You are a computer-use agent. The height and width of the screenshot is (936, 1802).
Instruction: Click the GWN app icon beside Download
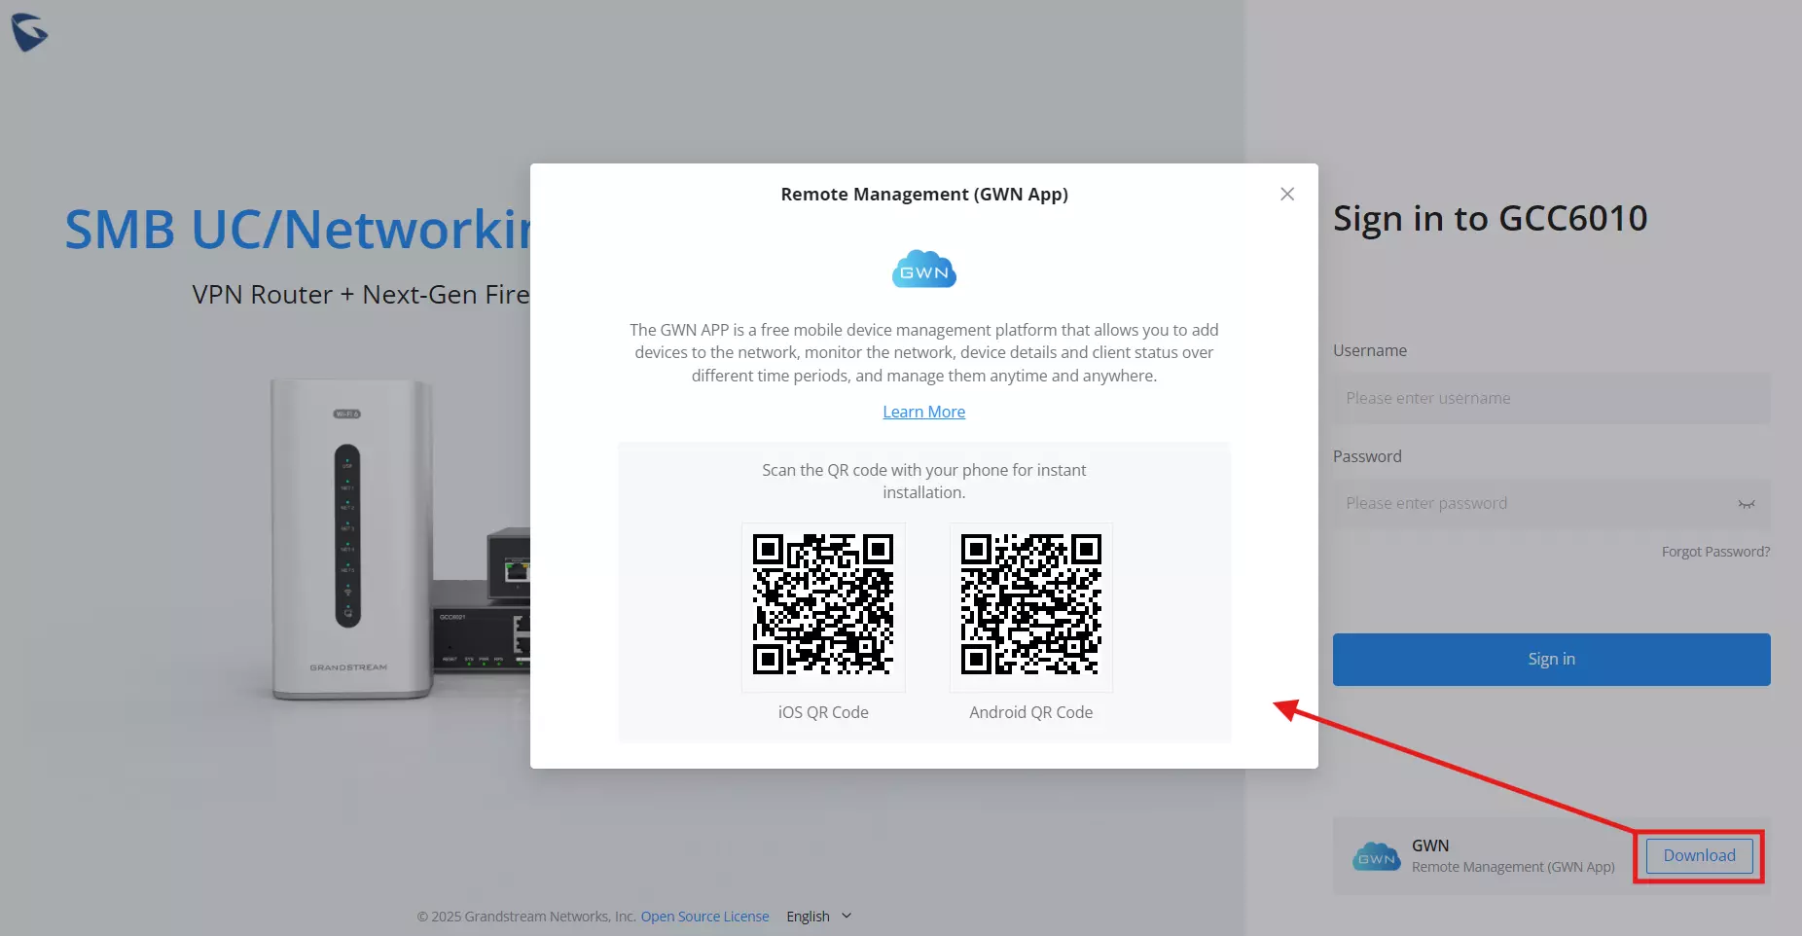click(x=1377, y=857)
